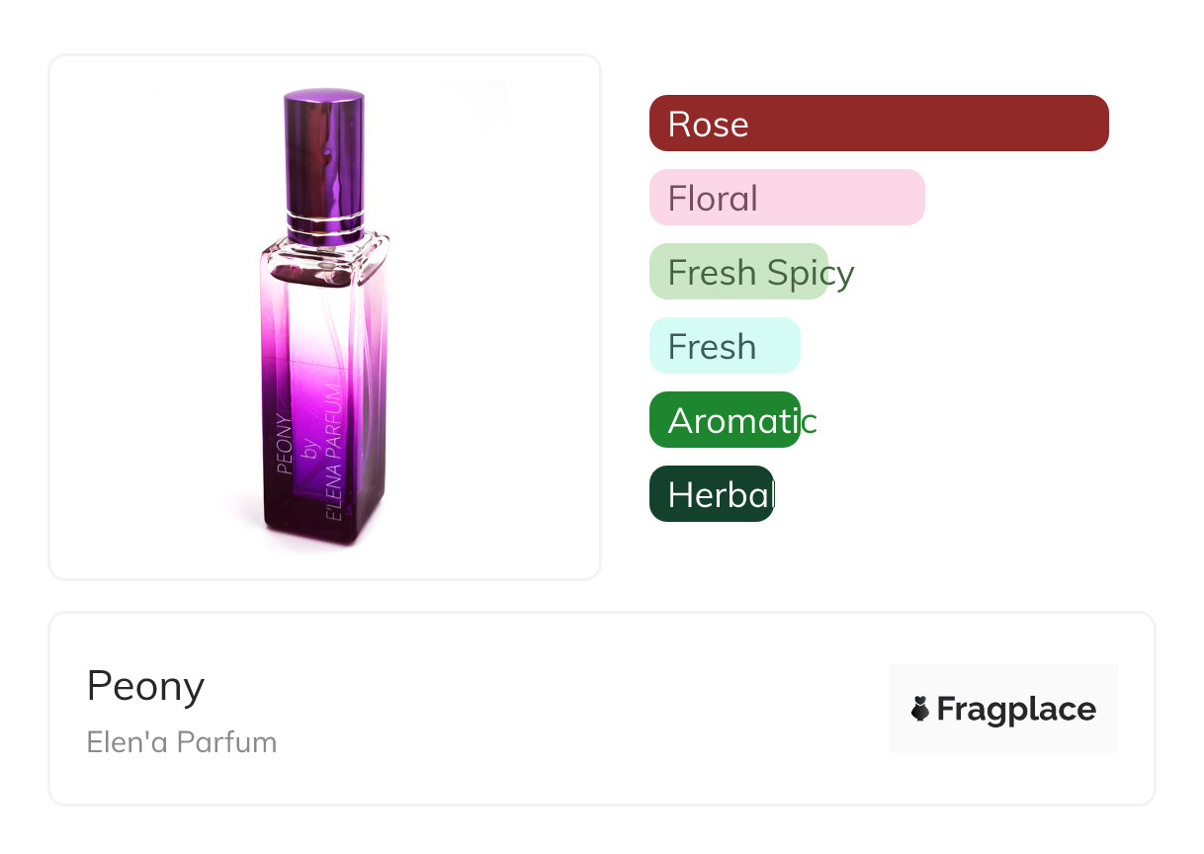Image resolution: width=1204 pixels, height=854 pixels.
Task: Open the Peony product title
Action: pos(145,686)
